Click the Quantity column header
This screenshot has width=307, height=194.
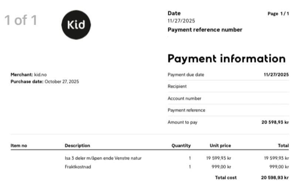181,145
